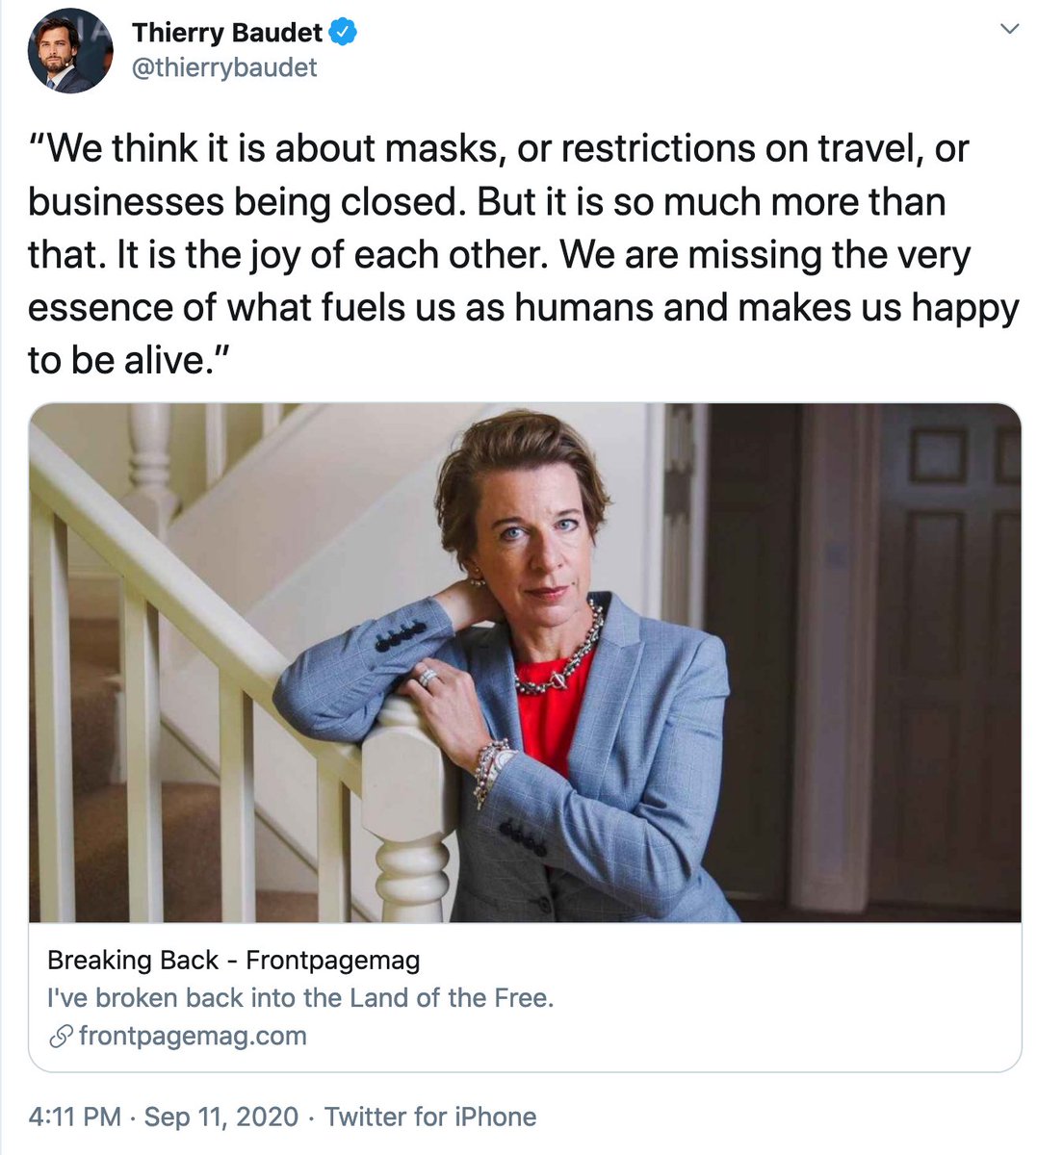Click the line 'businesses being closed' in the tweet

click(x=246, y=202)
